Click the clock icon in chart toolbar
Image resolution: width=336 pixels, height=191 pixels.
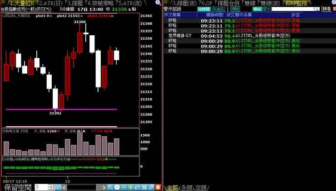pyautogui.click(x=117, y=187)
